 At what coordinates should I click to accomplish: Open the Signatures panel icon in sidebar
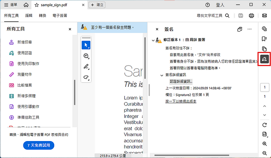point(264,59)
